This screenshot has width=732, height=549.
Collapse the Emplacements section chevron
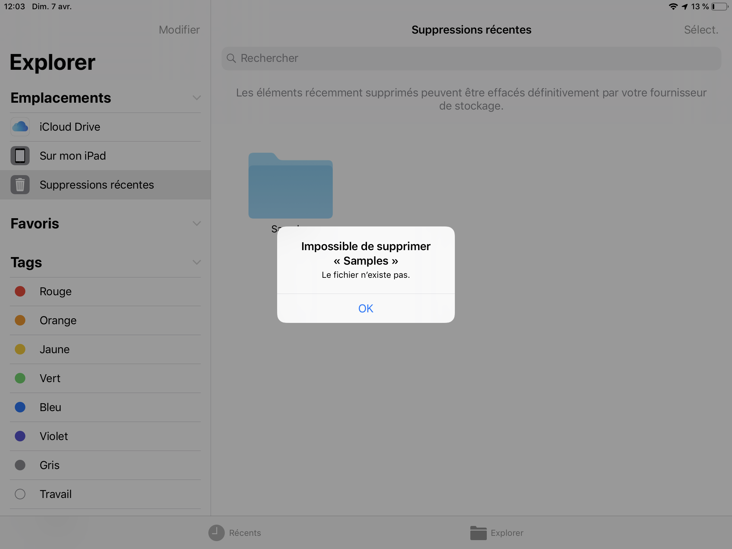(196, 98)
